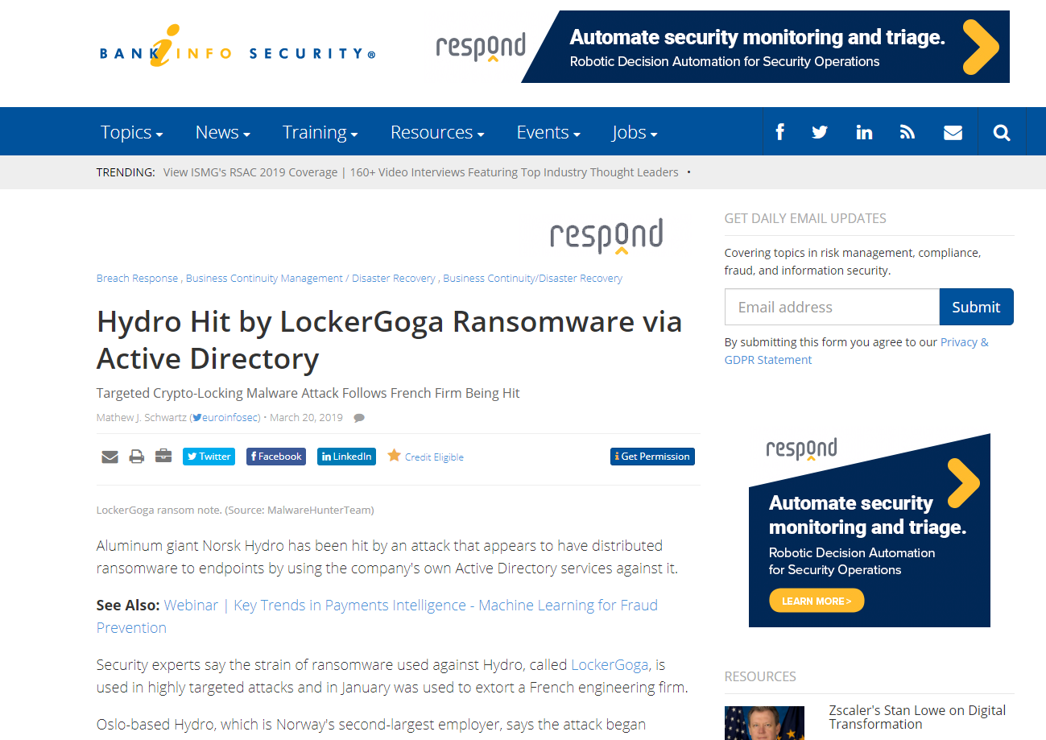1046x740 pixels.
Task: Open the RSS feed icon in the navigation bar
Action: pos(907,132)
